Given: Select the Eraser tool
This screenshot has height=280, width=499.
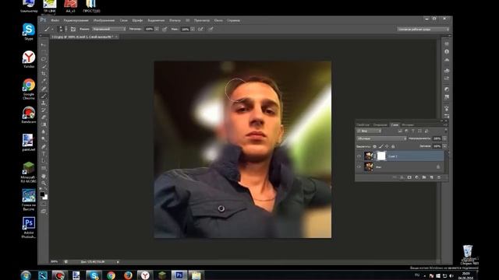Looking at the screenshot, I should pos(44,117).
